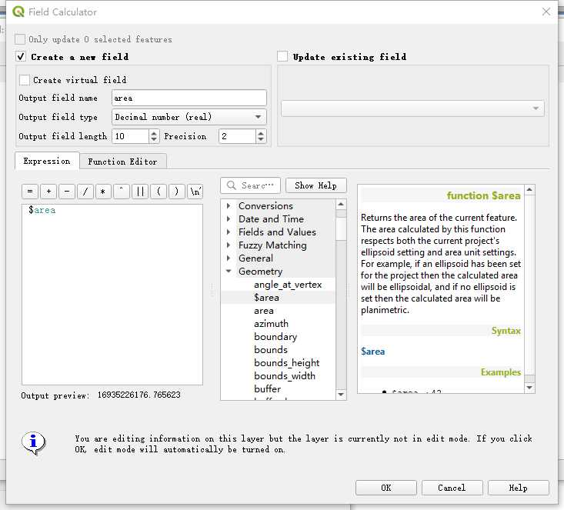Insert the newline \n operator
Image resolution: width=564 pixels, height=510 pixels.
coord(195,192)
